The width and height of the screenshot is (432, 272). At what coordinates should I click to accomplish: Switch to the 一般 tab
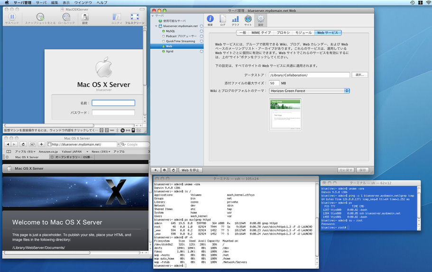tap(242, 33)
